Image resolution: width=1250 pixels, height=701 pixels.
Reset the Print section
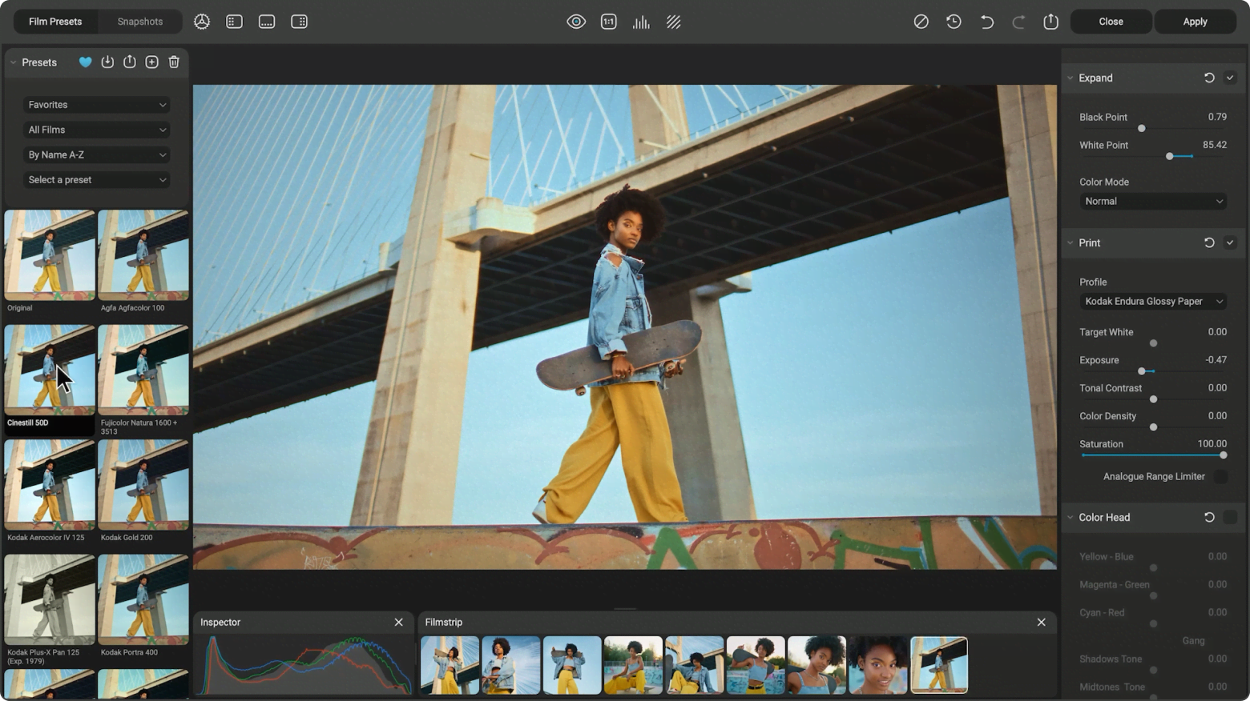click(1209, 242)
